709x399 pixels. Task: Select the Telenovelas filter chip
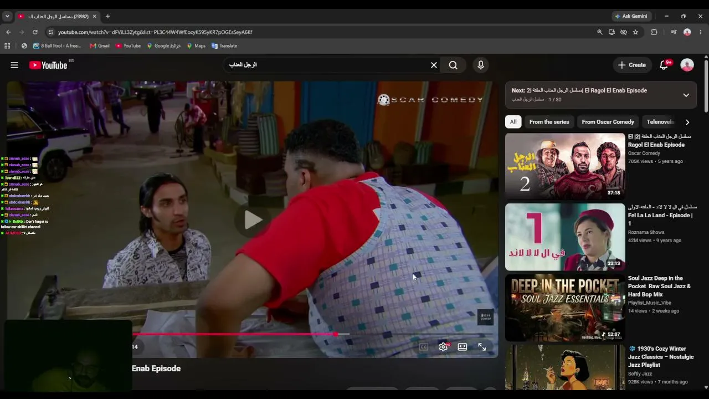(x=660, y=122)
